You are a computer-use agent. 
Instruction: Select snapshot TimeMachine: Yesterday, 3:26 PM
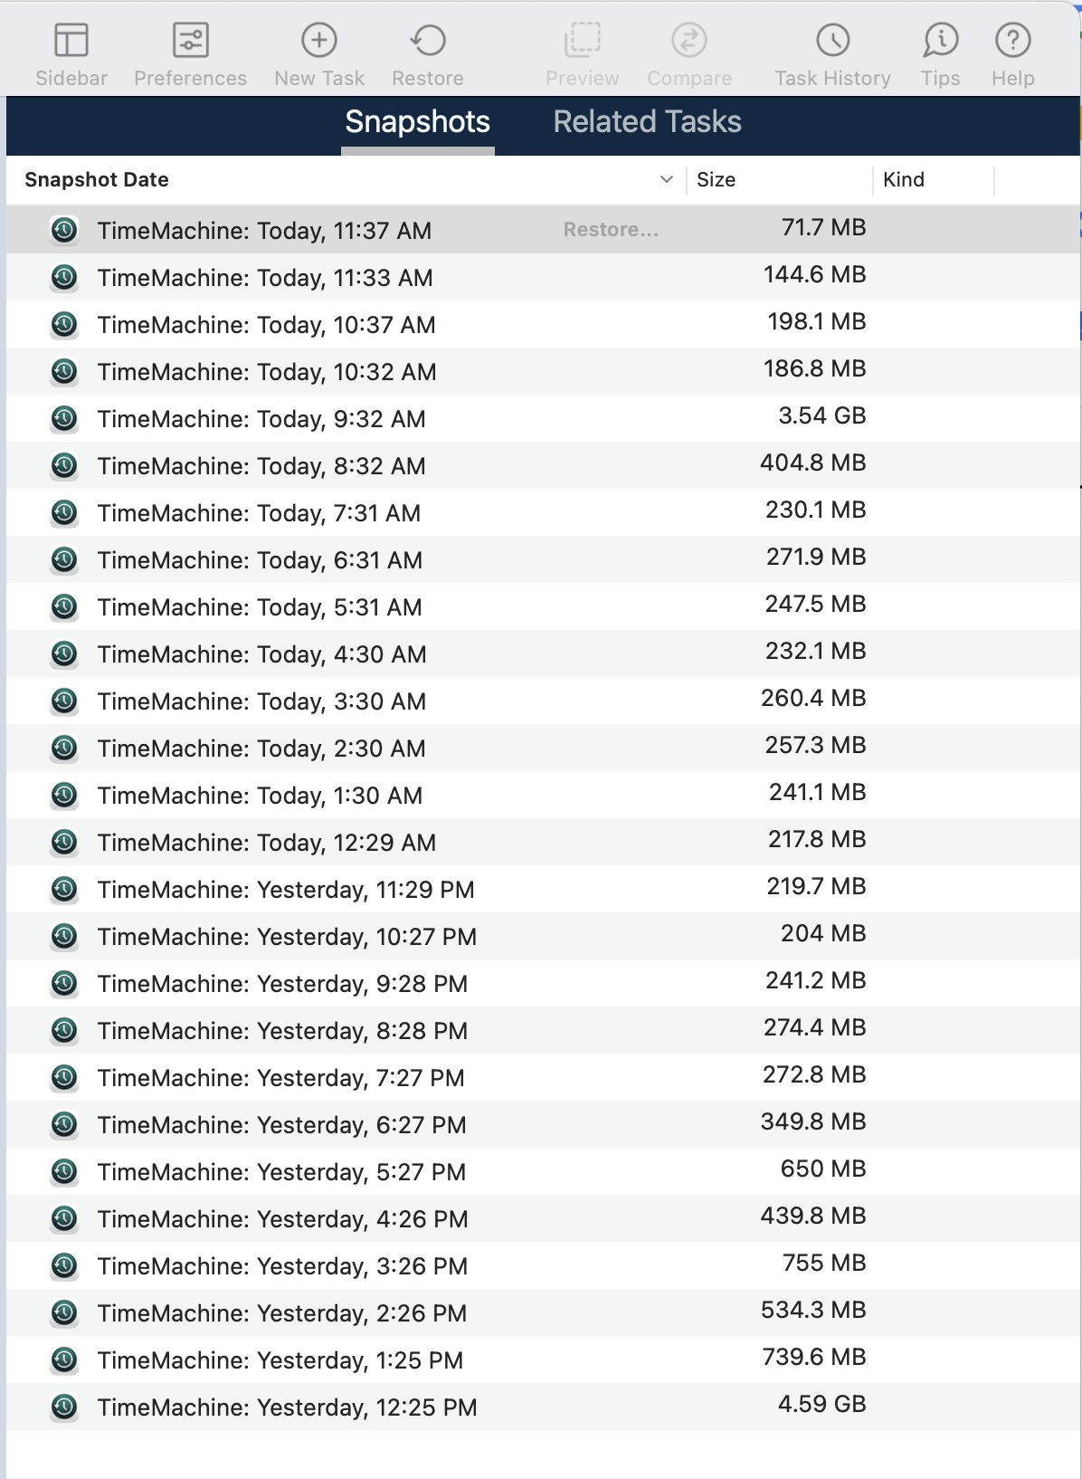click(544, 1265)
